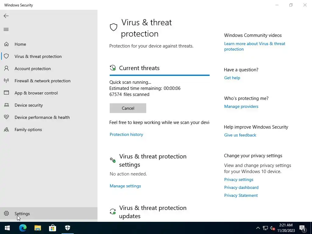Click the shield icon beside the page title

pos(113,27)
